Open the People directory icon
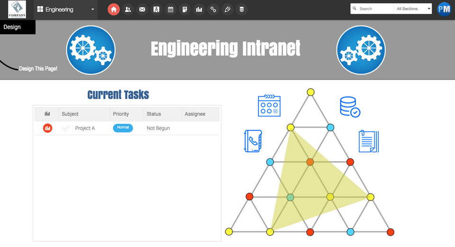Image resolution: width=455 pixels, height=247 pixels. [x=127, y=9]
